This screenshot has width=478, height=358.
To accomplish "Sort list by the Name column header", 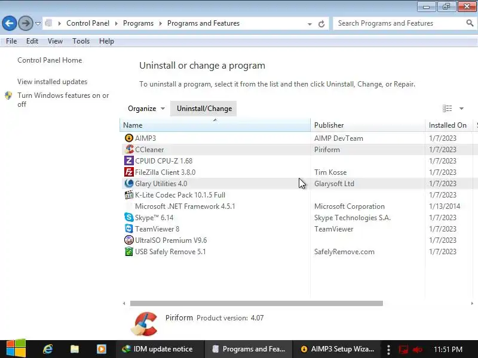I will pyautogui.click(x=215, y=125).
